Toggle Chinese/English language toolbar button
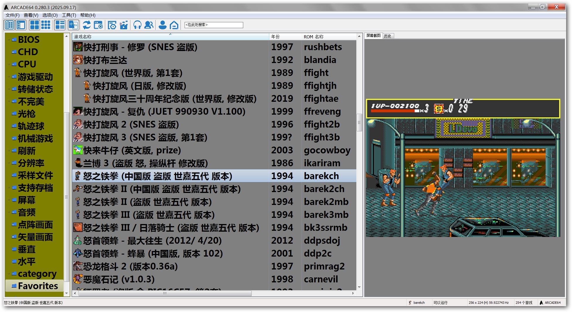This screenshot has width=572, height=312. (x=73, y=25)
